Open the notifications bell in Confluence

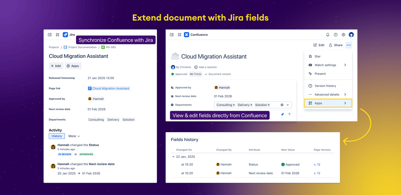327,35
